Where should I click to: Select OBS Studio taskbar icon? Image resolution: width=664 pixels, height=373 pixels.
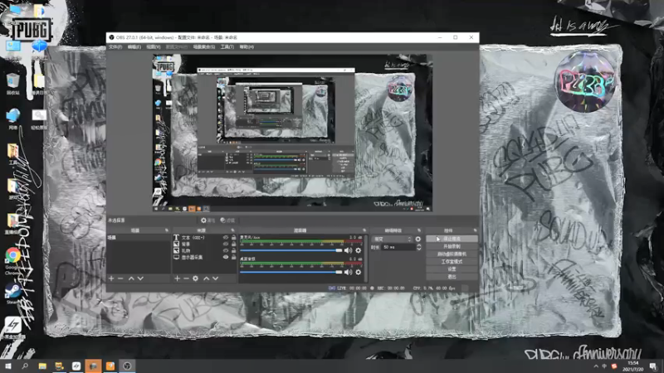127,366
